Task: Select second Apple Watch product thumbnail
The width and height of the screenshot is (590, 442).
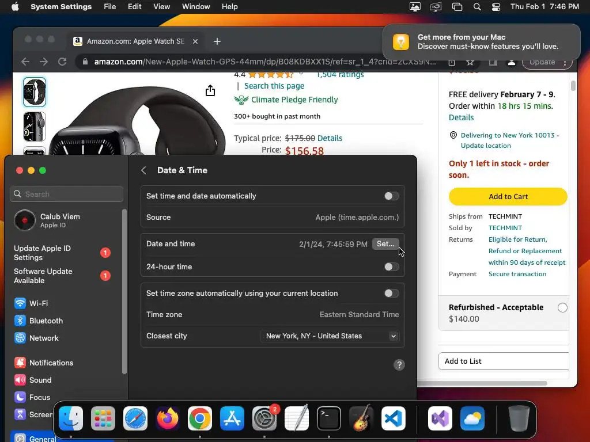Action: click(35, 127)
